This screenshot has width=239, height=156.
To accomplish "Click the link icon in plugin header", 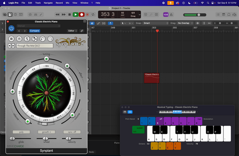I will tap(82, 31).
